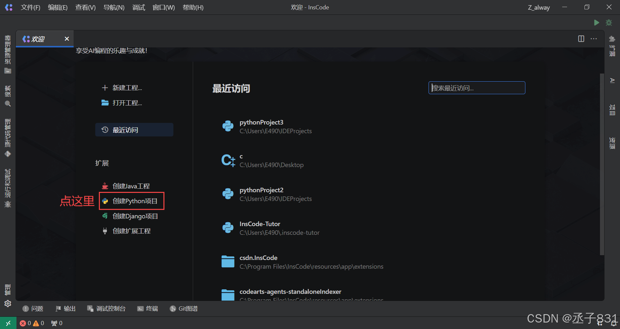Open the Search panel in the left sidebar

[8, 96]
